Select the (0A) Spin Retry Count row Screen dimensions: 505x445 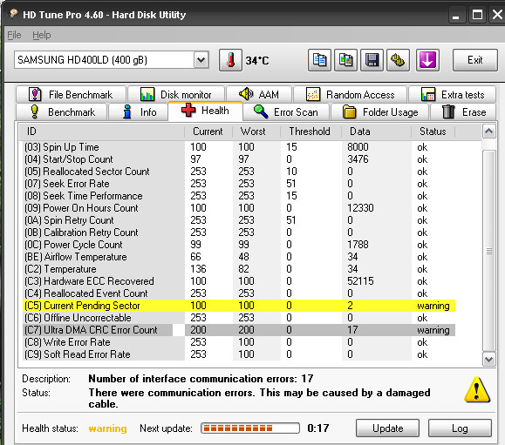click(x=240, y=220)
